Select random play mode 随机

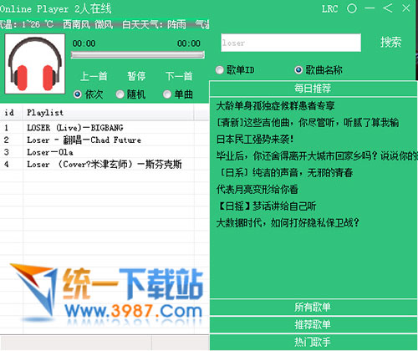click(130, 94)
